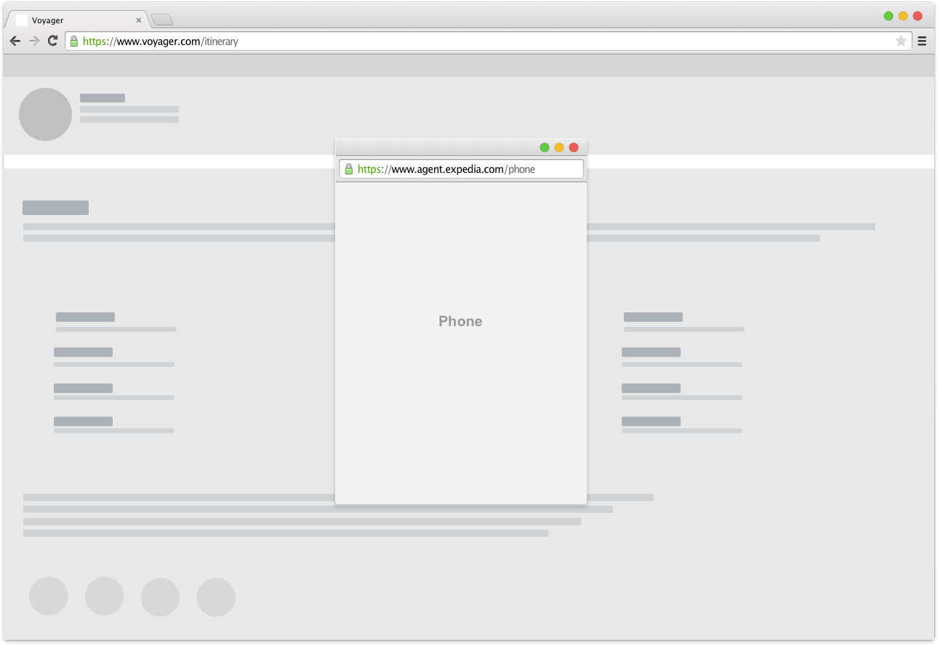
Task: Focus the voyager.com/itinerary address bar
Action: (488, 41)
